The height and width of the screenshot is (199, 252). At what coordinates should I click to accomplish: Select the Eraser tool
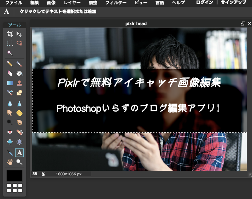[10, 74]
